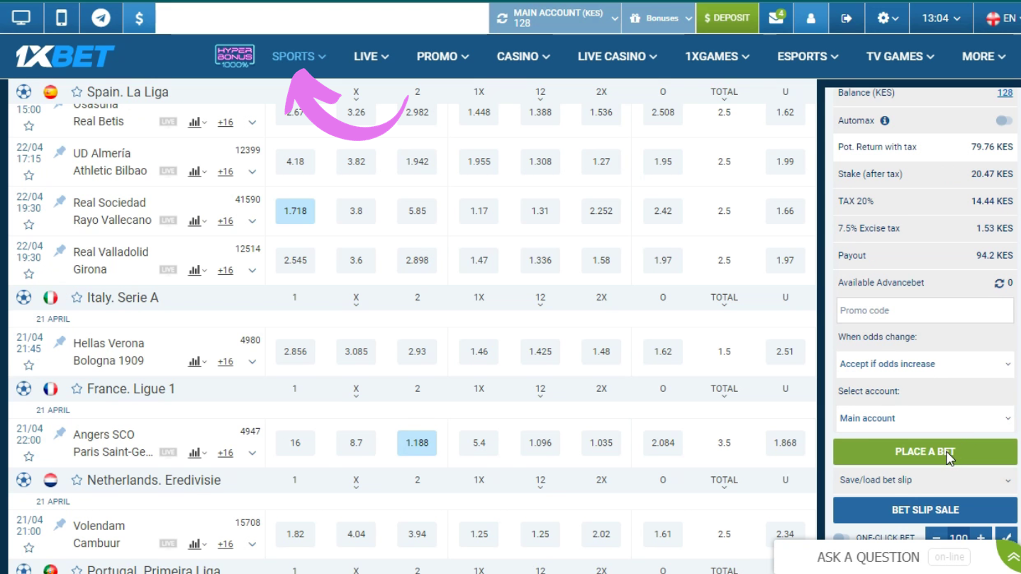
Task: Click the green Deposit button
Action: [x=727, y=18]
